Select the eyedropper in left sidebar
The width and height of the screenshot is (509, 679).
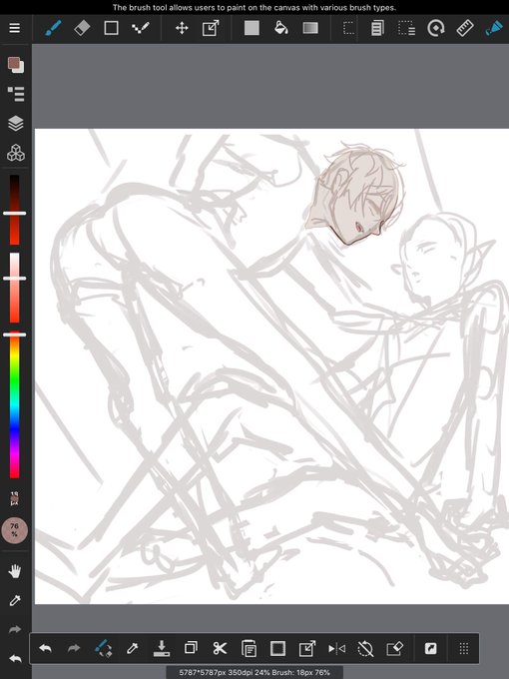[15, 601]
